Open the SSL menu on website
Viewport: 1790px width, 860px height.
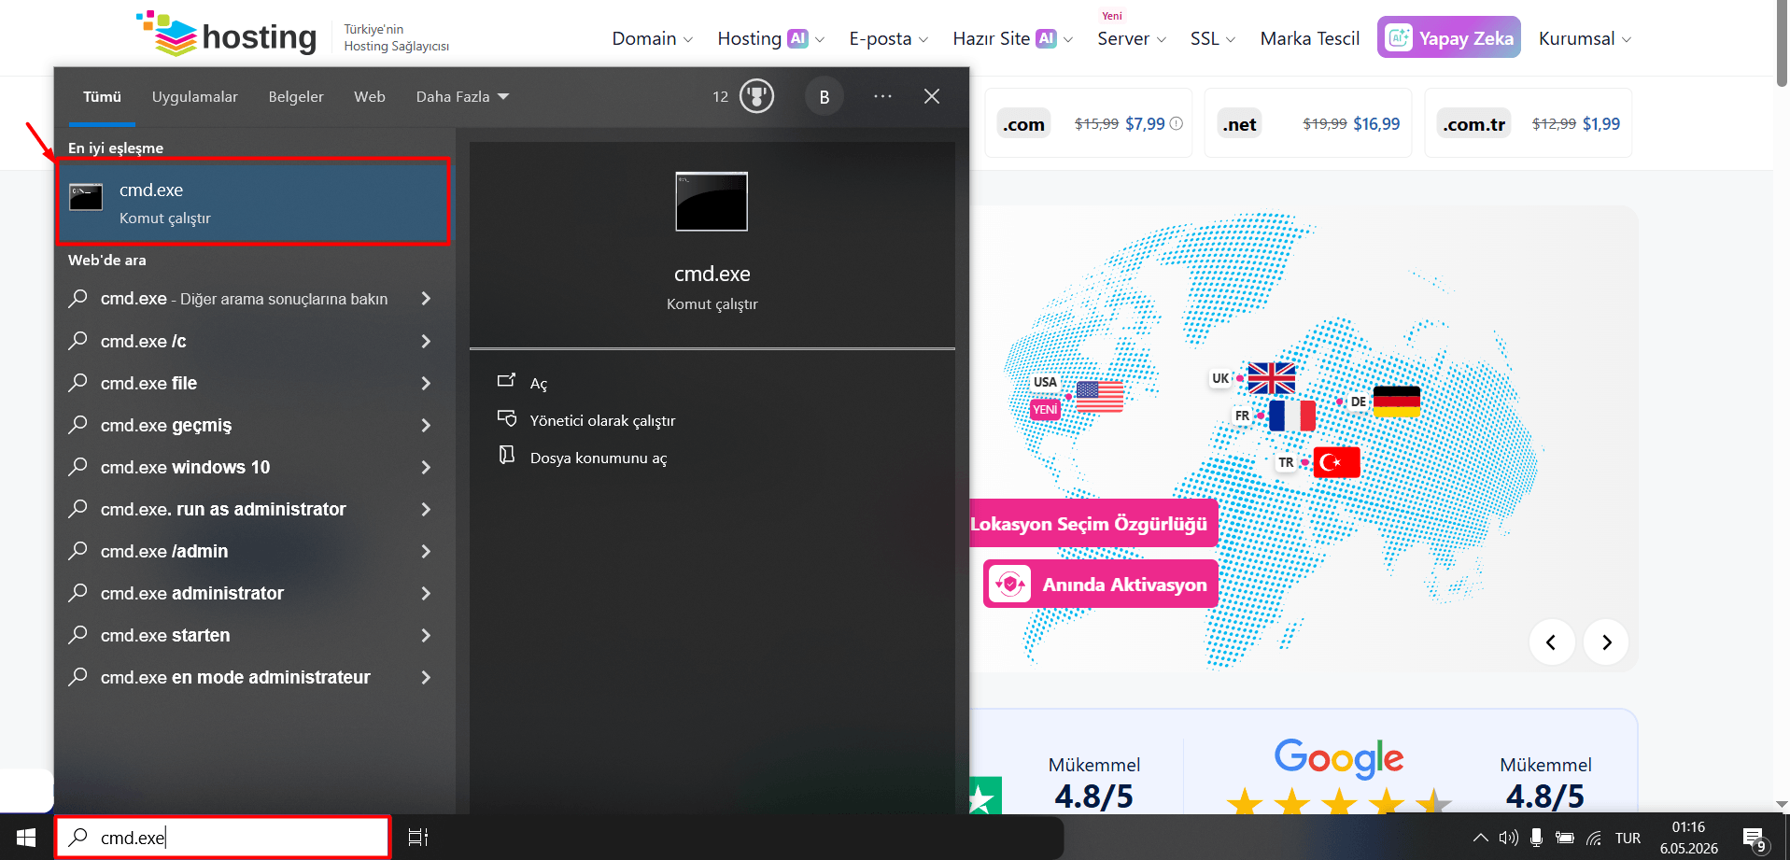point(1212,38)
